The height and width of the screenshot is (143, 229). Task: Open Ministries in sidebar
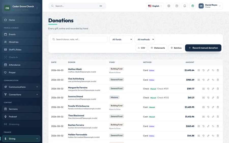pos(21,42)
